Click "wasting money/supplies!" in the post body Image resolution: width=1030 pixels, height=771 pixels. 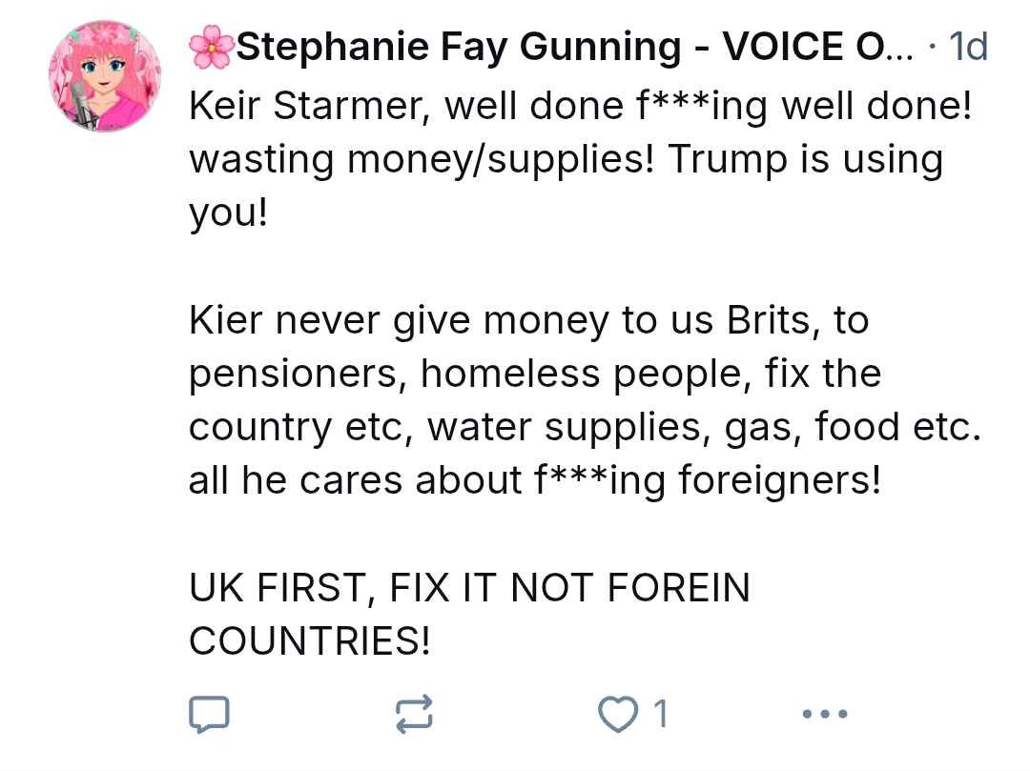point(422,158)
